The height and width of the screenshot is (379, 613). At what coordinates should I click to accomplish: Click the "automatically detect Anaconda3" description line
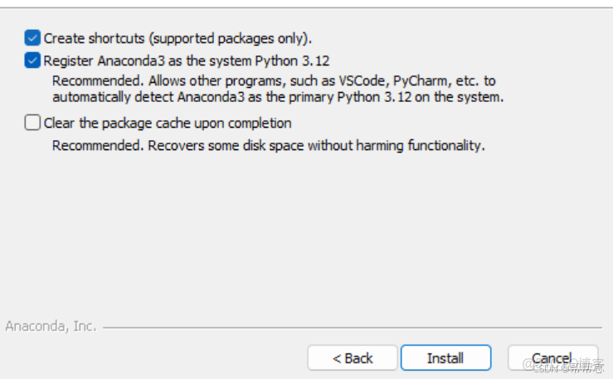[278, 97]
